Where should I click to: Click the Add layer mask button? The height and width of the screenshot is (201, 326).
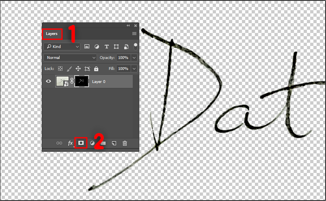coord(81,143)
